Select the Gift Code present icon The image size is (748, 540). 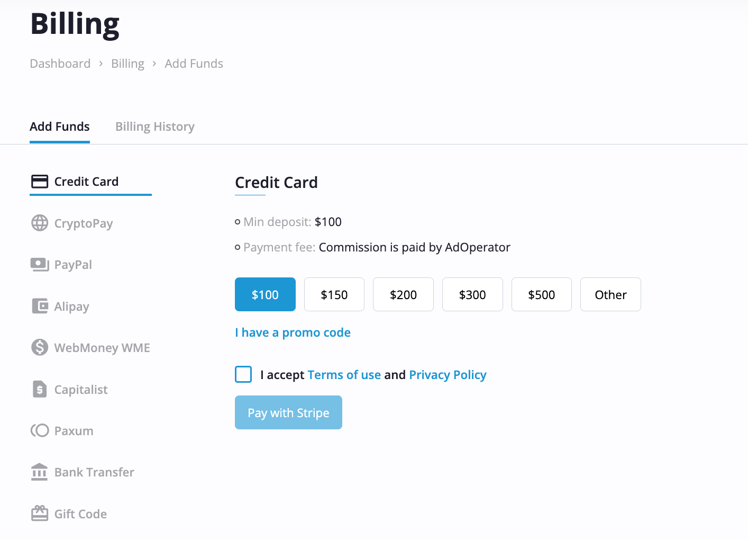[x=40, y=513]
